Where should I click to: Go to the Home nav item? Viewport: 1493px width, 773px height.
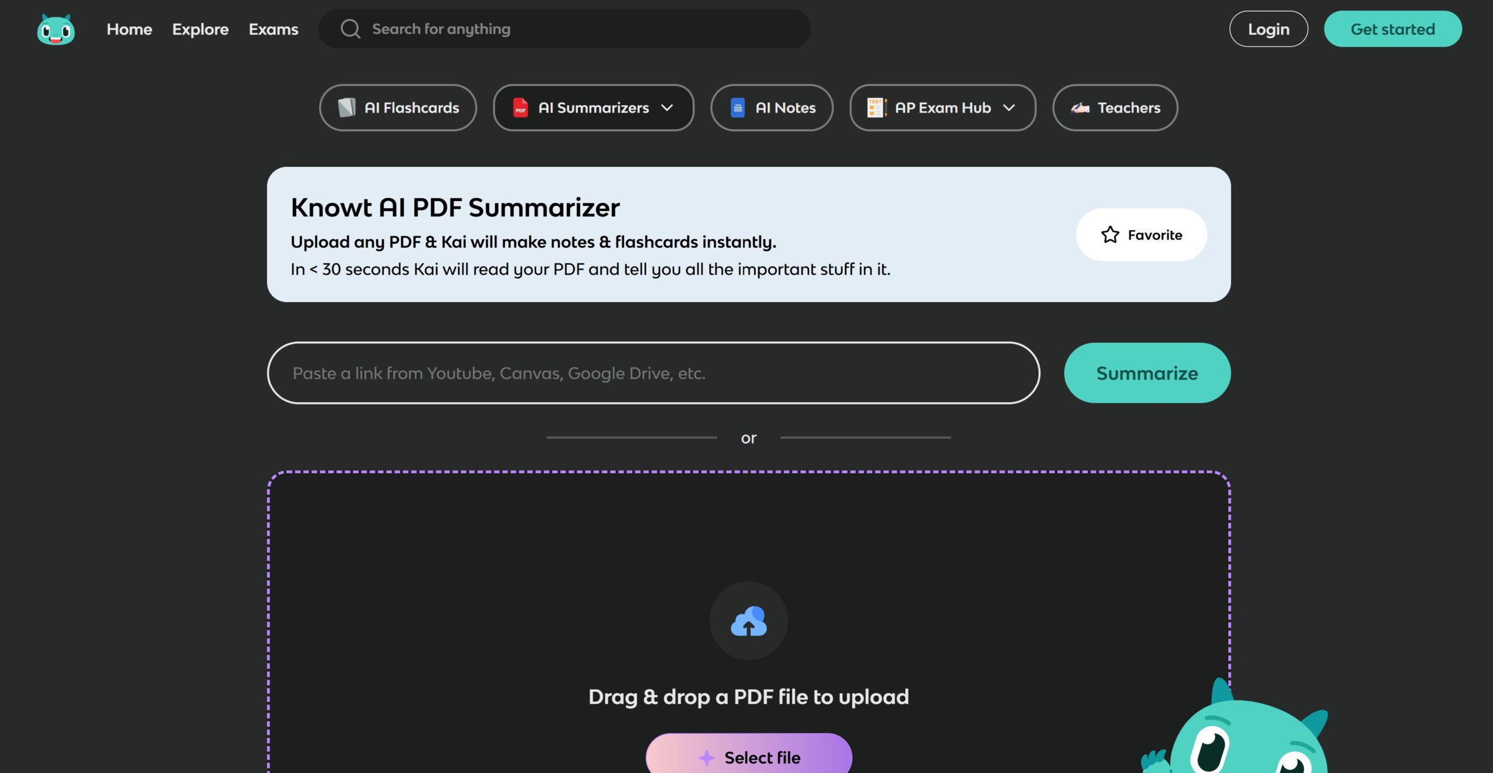point(129,29)
